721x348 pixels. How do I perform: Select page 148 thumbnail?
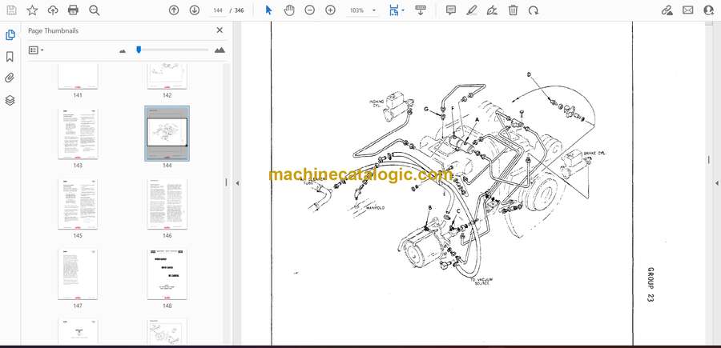coord(167,274)
